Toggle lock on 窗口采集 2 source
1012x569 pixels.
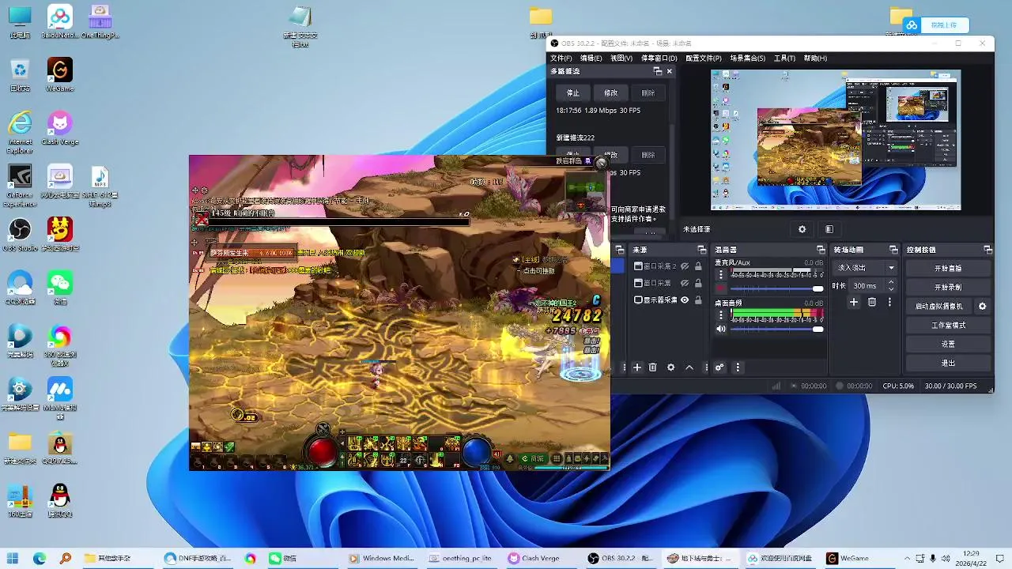coord(698,266)
